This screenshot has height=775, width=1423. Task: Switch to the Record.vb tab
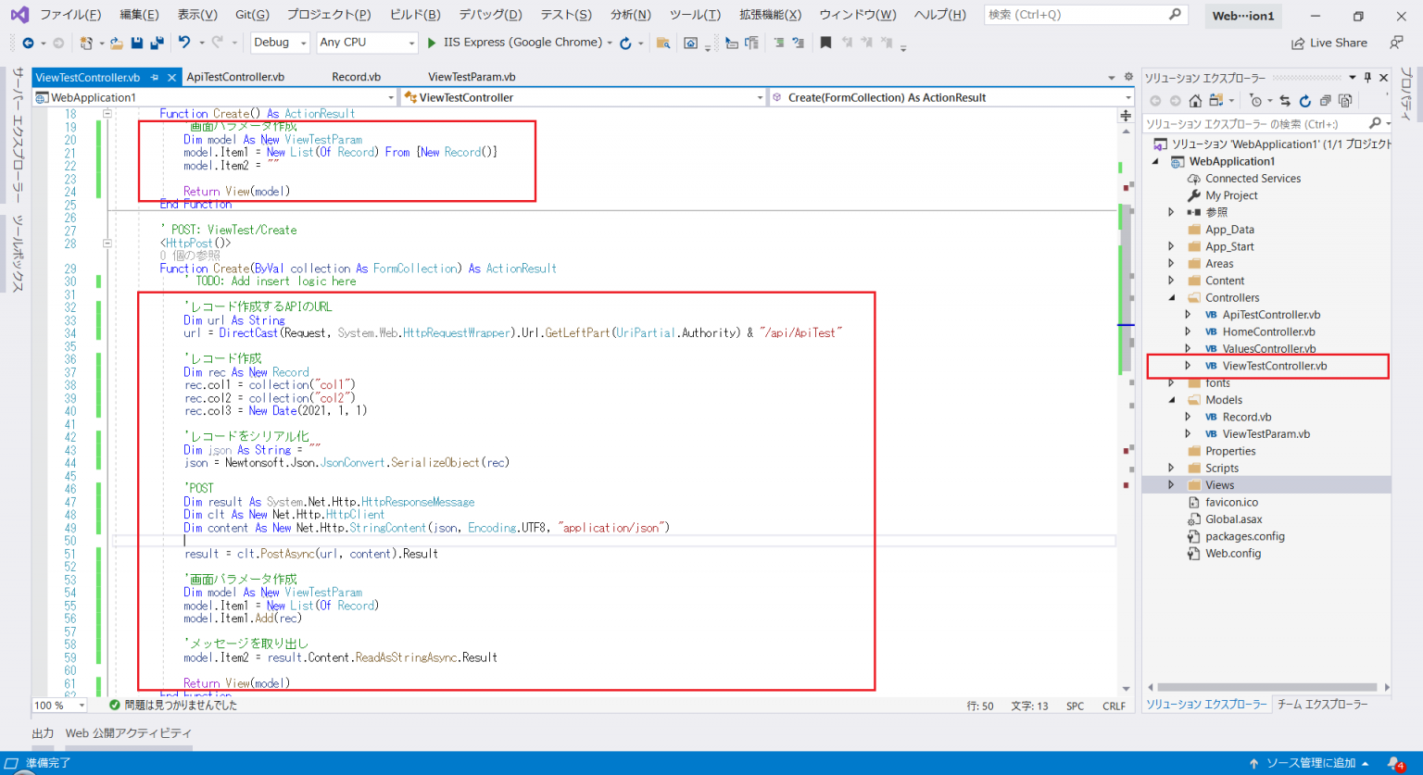(356, 76)
